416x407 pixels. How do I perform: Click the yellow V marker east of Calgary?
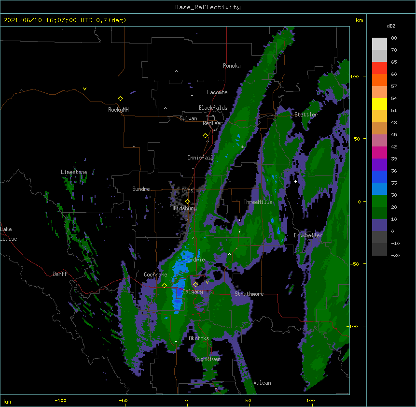[x=207, y=282]
